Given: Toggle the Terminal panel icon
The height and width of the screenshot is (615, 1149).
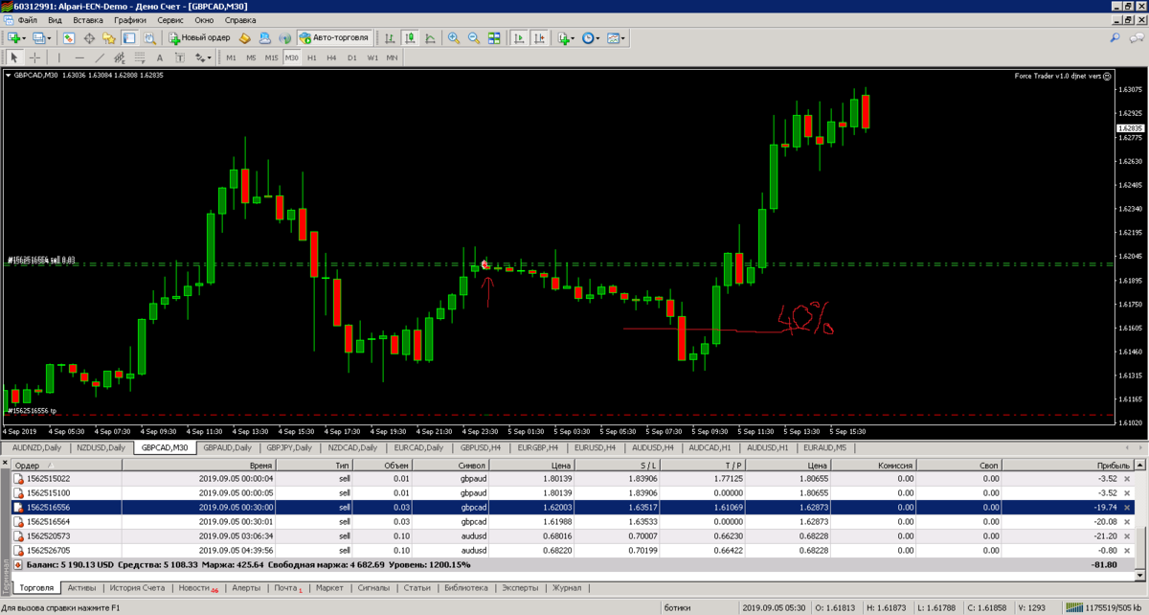Looking at the screenshot, I should tap(127, 38).
